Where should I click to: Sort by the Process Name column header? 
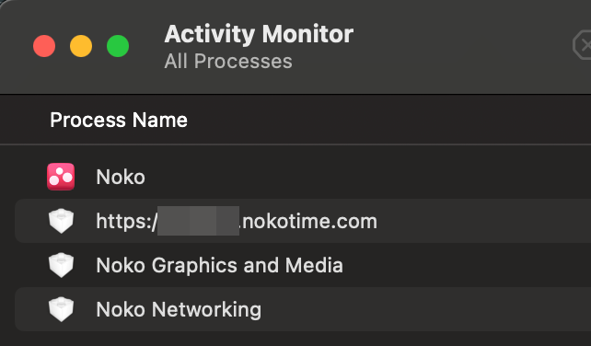(x=119, y=120)
